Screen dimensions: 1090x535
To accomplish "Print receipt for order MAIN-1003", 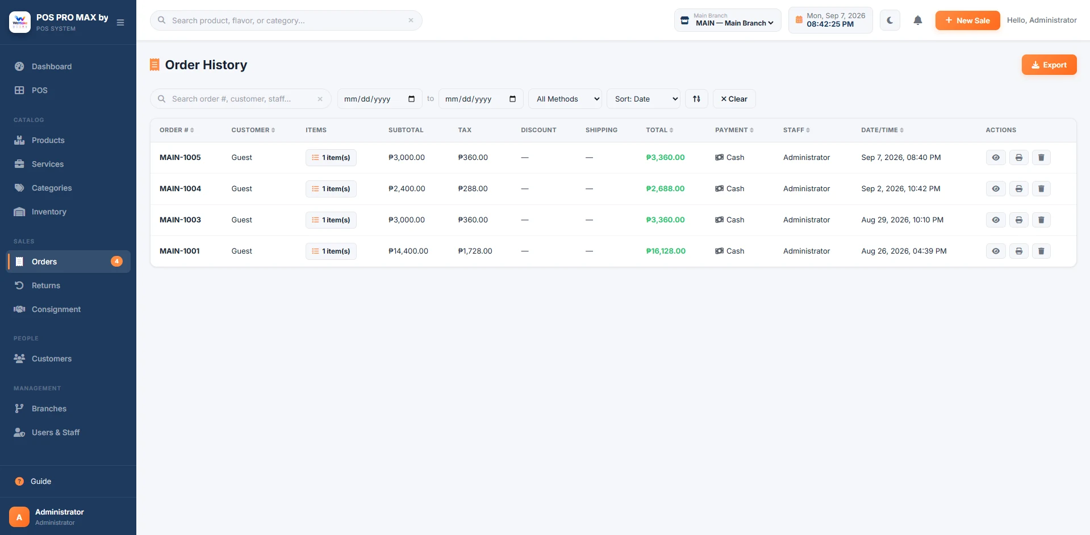I will tap(1018, 220).
